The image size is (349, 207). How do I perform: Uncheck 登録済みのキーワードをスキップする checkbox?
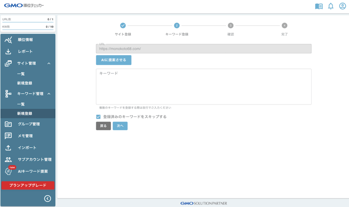pos(98,117)
